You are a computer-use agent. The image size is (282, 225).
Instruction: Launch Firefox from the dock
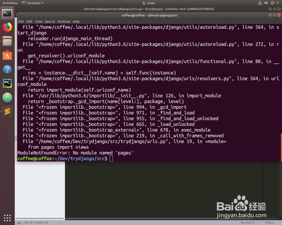tap(7, 27)
